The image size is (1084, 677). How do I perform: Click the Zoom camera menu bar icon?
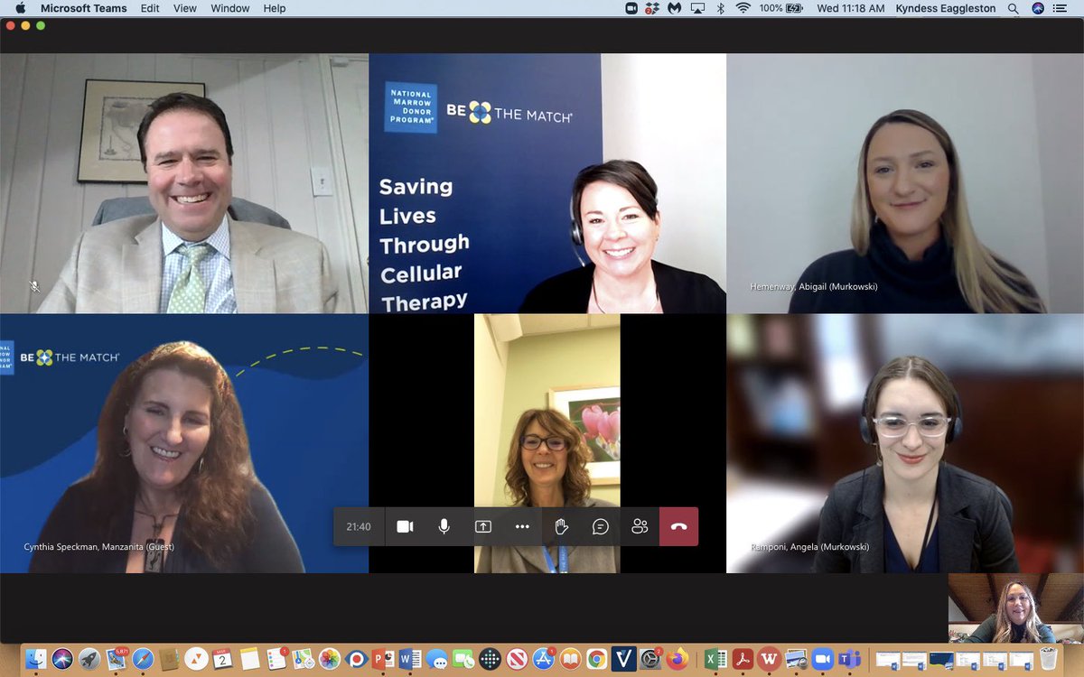click(x=631, y=8)
